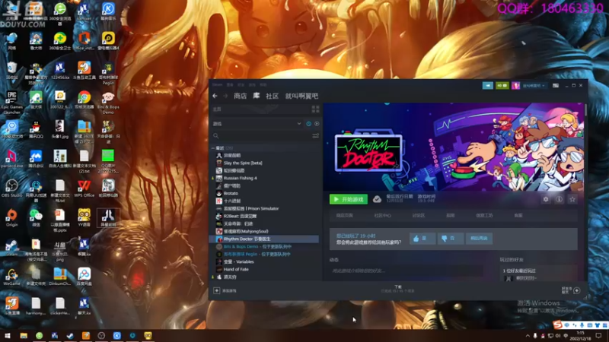This screenshot has height=342, width=609.
Task: Open Recycle Bin desktop icon
Action: point(11,71)
